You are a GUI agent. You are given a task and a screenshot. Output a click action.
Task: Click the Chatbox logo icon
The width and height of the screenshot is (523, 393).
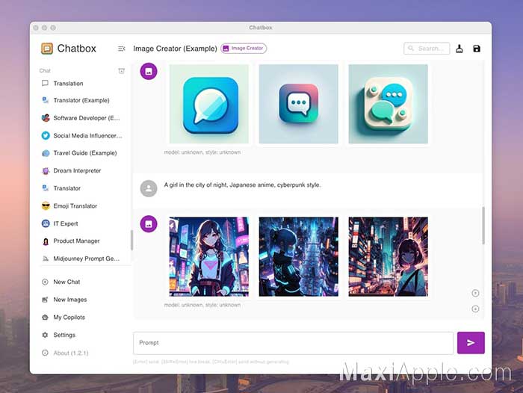tap(47, 49)
